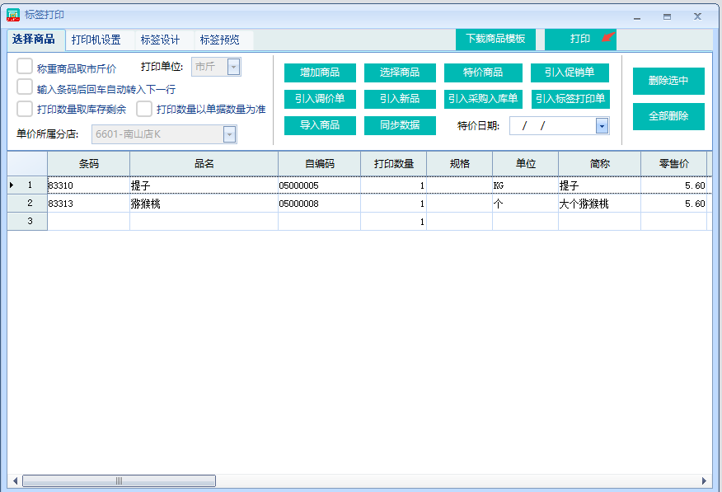Click the row 1 current-record arrow indicator

(12, 185)
